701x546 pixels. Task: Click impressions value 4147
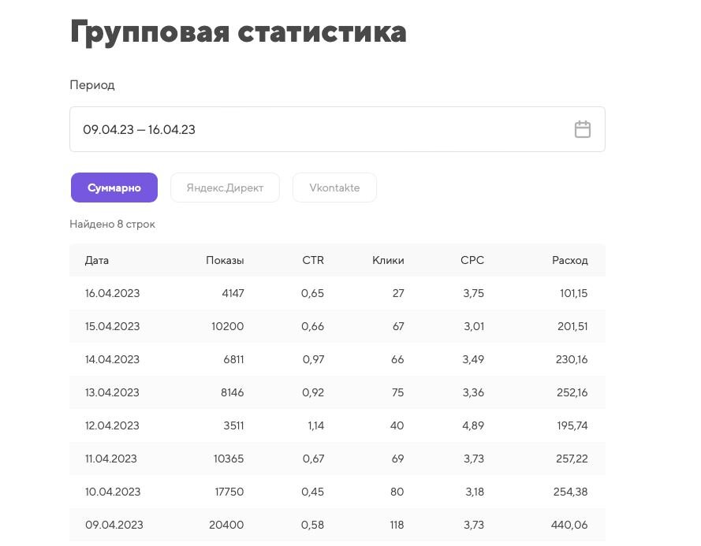[233, 293]
